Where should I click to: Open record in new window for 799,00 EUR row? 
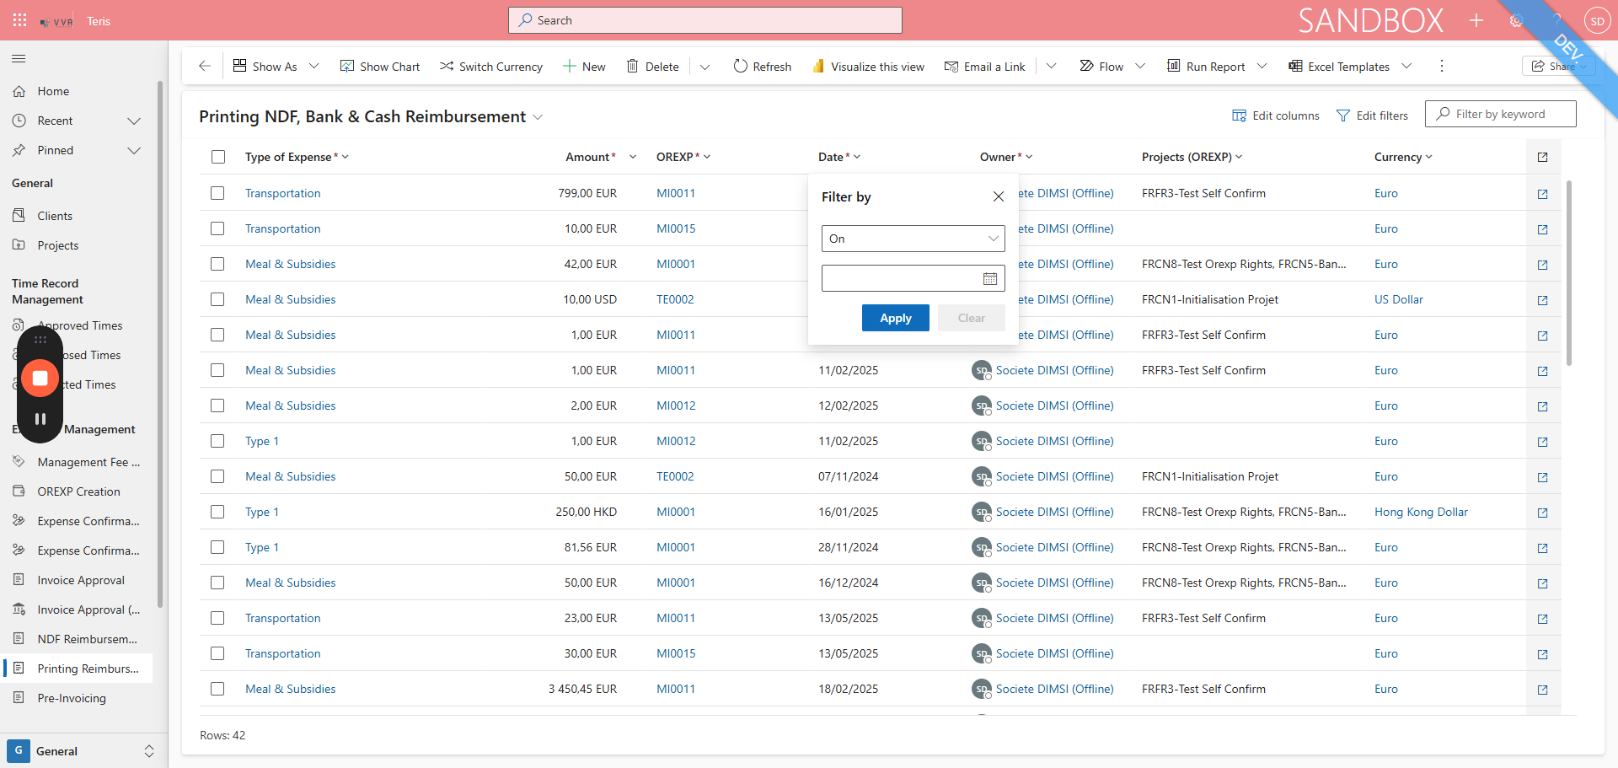[1543, 194]
